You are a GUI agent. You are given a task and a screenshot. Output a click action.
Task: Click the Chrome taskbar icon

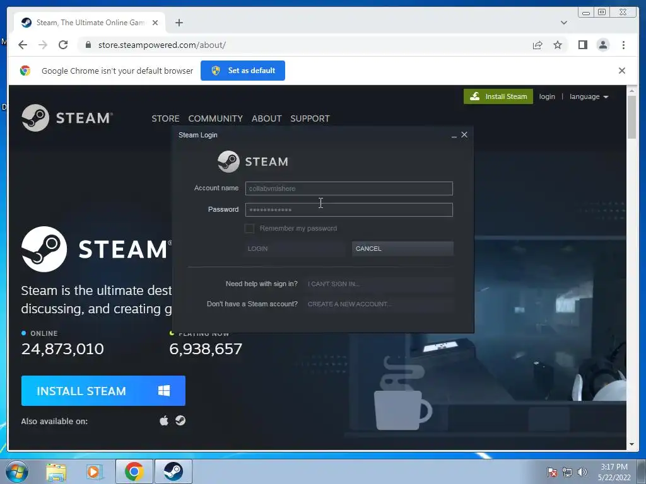pos(134,471)
